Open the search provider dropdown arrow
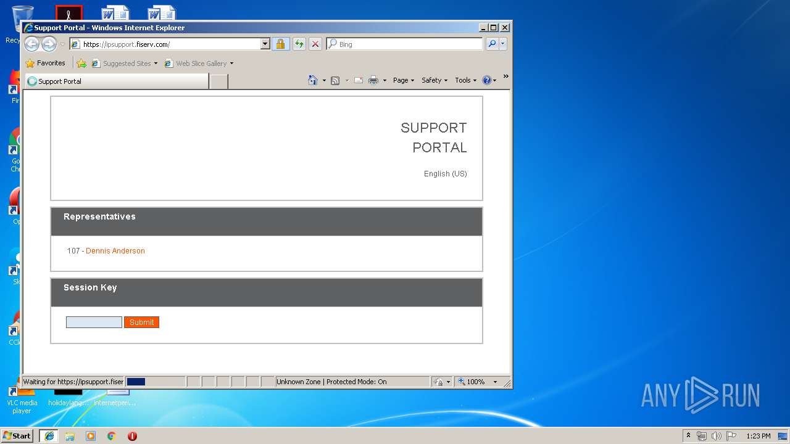 coord(503,44)
